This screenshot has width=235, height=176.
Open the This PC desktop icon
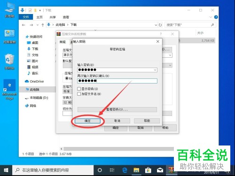[9, 10]
